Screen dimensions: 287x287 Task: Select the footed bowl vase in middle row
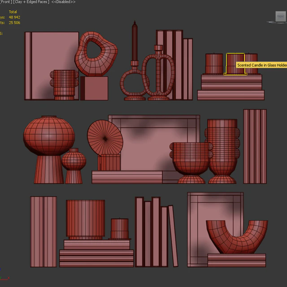(x=191, y=163)
